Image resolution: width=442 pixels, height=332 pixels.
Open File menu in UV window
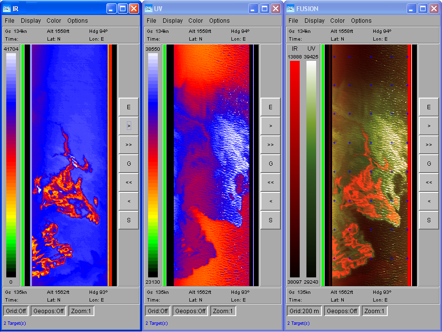click(x=152, y=21)
